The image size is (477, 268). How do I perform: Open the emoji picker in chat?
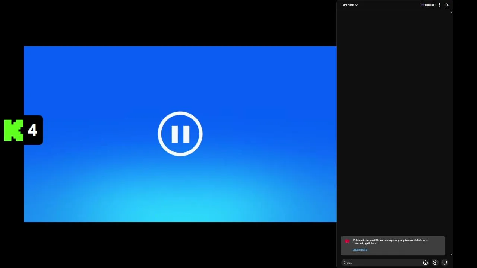(425, 262)
